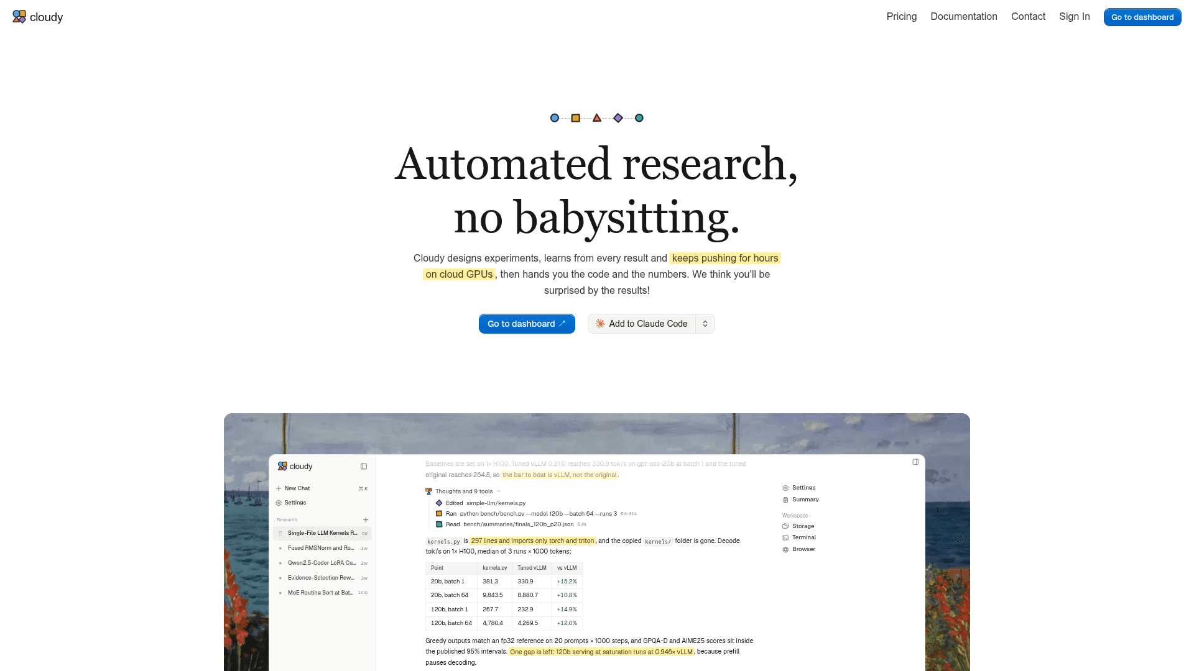Image resolution: width=1194 pixels, height=671 pixels.
Task: Click the Read finals_120b_p20.json icon
Action: point(438,524)
